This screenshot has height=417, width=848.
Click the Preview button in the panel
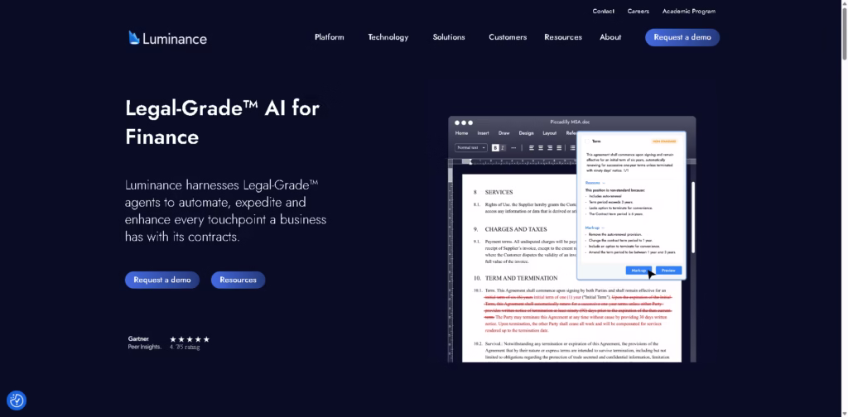(x=669, y=270)
